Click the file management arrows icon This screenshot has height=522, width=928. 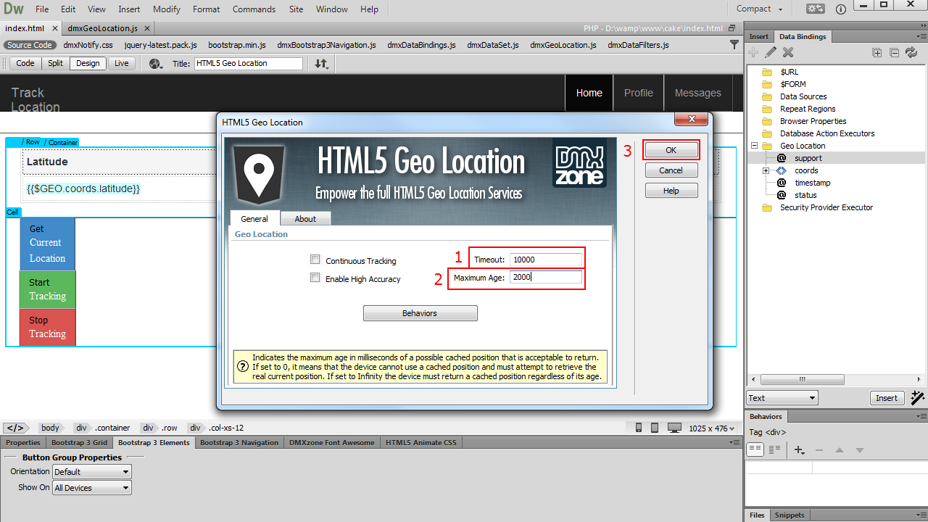321,64
